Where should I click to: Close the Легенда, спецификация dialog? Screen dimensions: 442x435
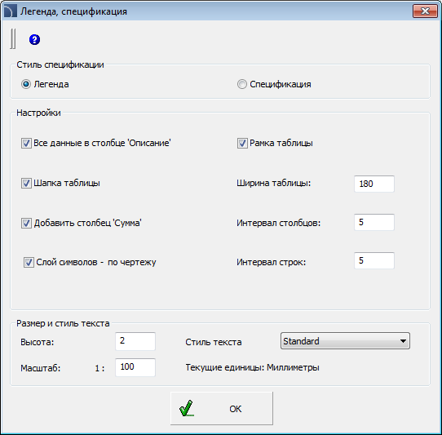(425, 11)
